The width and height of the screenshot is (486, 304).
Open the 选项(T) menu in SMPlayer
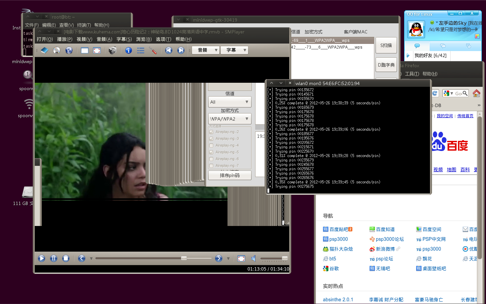[164, 39]
